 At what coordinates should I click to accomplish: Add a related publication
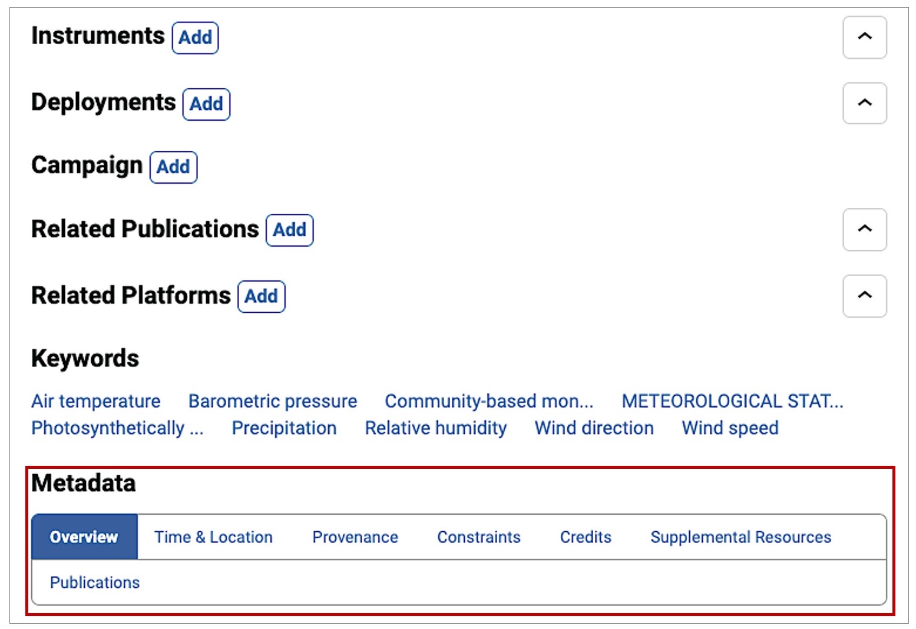click(x=289, y=230)
